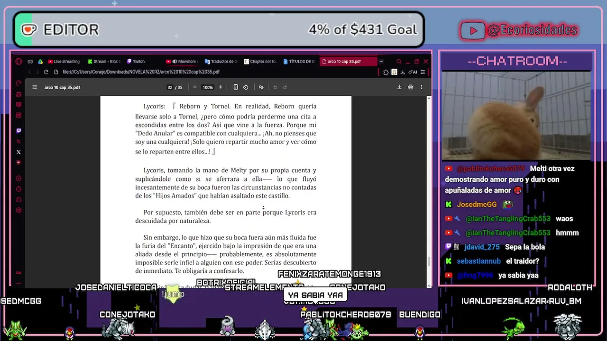Rotate the PDF counterclockwise
The width and height of the screenshot is (607, 341).
[246, 87]
